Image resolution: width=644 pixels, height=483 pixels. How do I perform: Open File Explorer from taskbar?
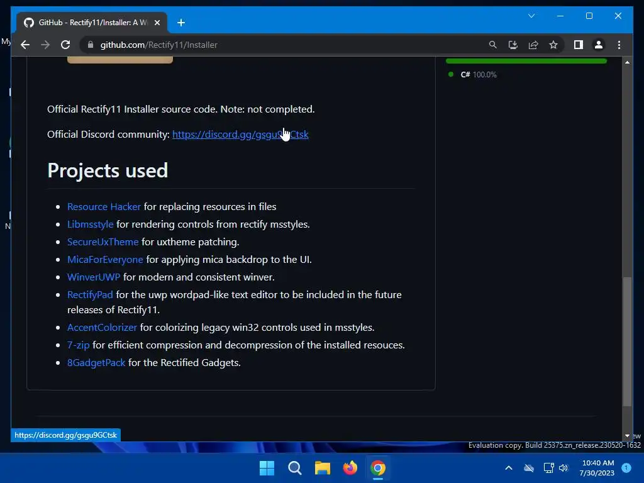pyautogui.click(x=323, y=468)
